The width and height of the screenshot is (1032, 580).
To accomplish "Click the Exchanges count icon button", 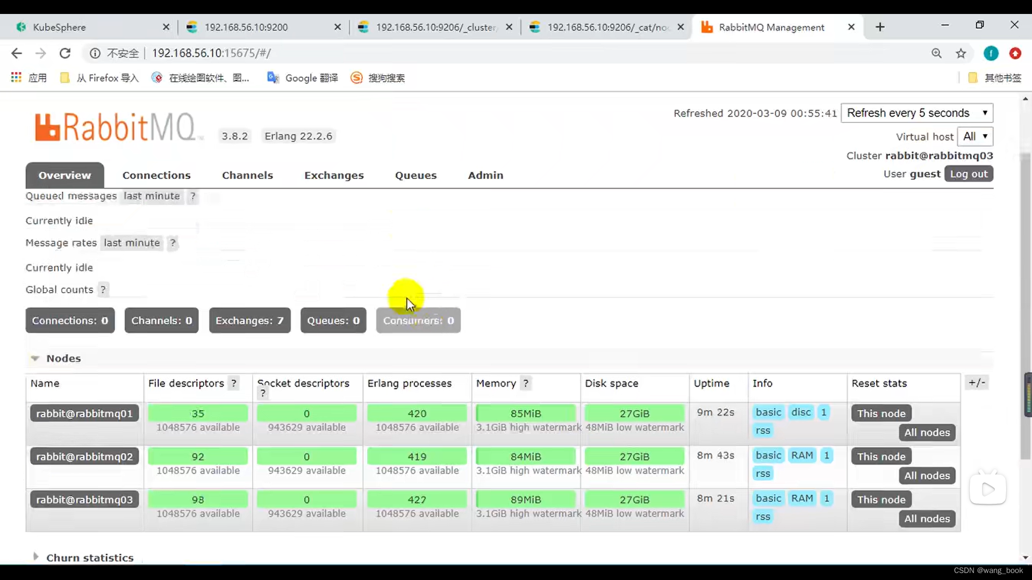I will [249, 320].
